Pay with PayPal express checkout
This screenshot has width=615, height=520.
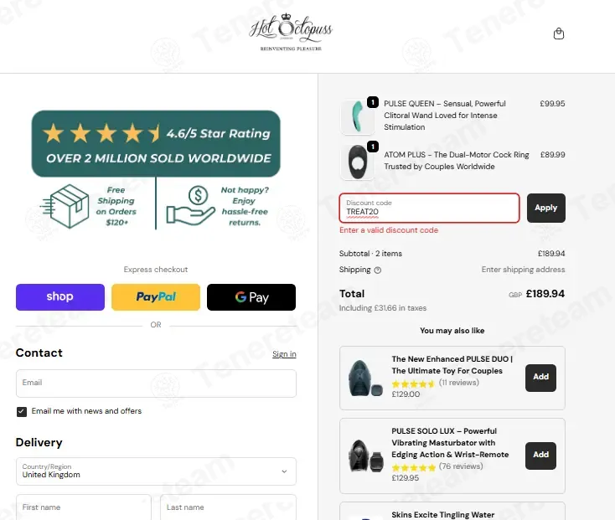click(156, 297)
